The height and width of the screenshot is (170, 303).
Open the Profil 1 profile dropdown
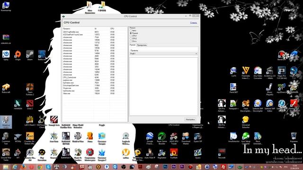(163, 53)
